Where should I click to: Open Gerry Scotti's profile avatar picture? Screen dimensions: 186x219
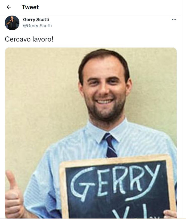coord(12,23)
